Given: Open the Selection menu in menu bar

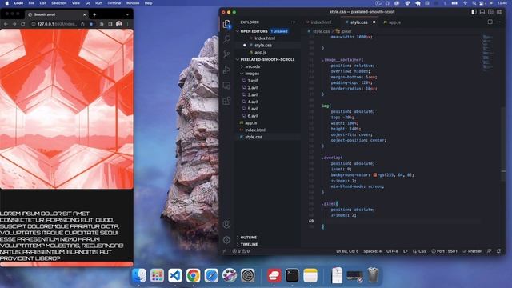Looking at the screenshot, I should (x=58, y=3).
